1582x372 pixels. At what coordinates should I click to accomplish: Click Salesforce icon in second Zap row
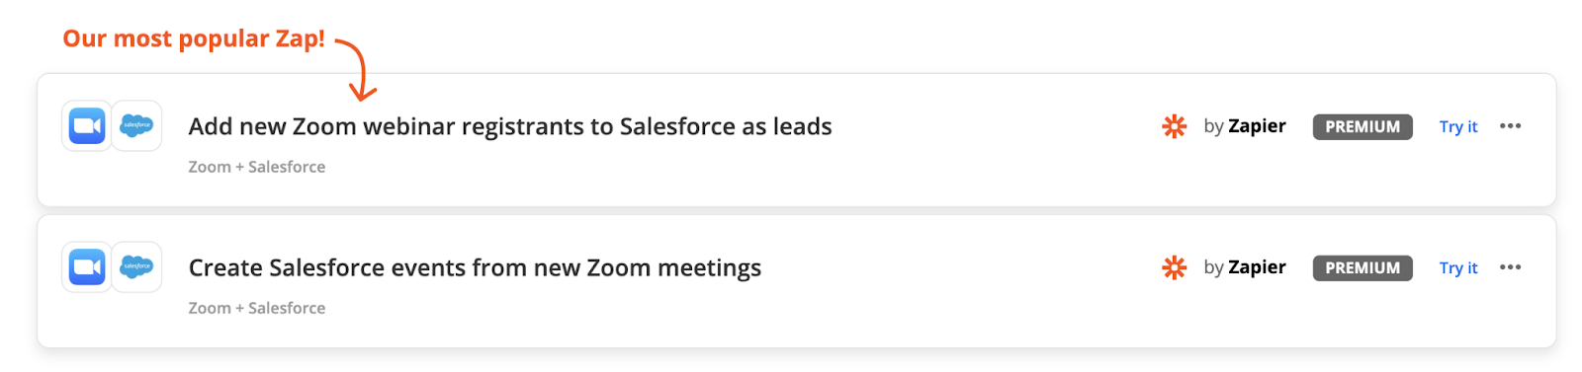pyautogui.click(x=136, y=267)
